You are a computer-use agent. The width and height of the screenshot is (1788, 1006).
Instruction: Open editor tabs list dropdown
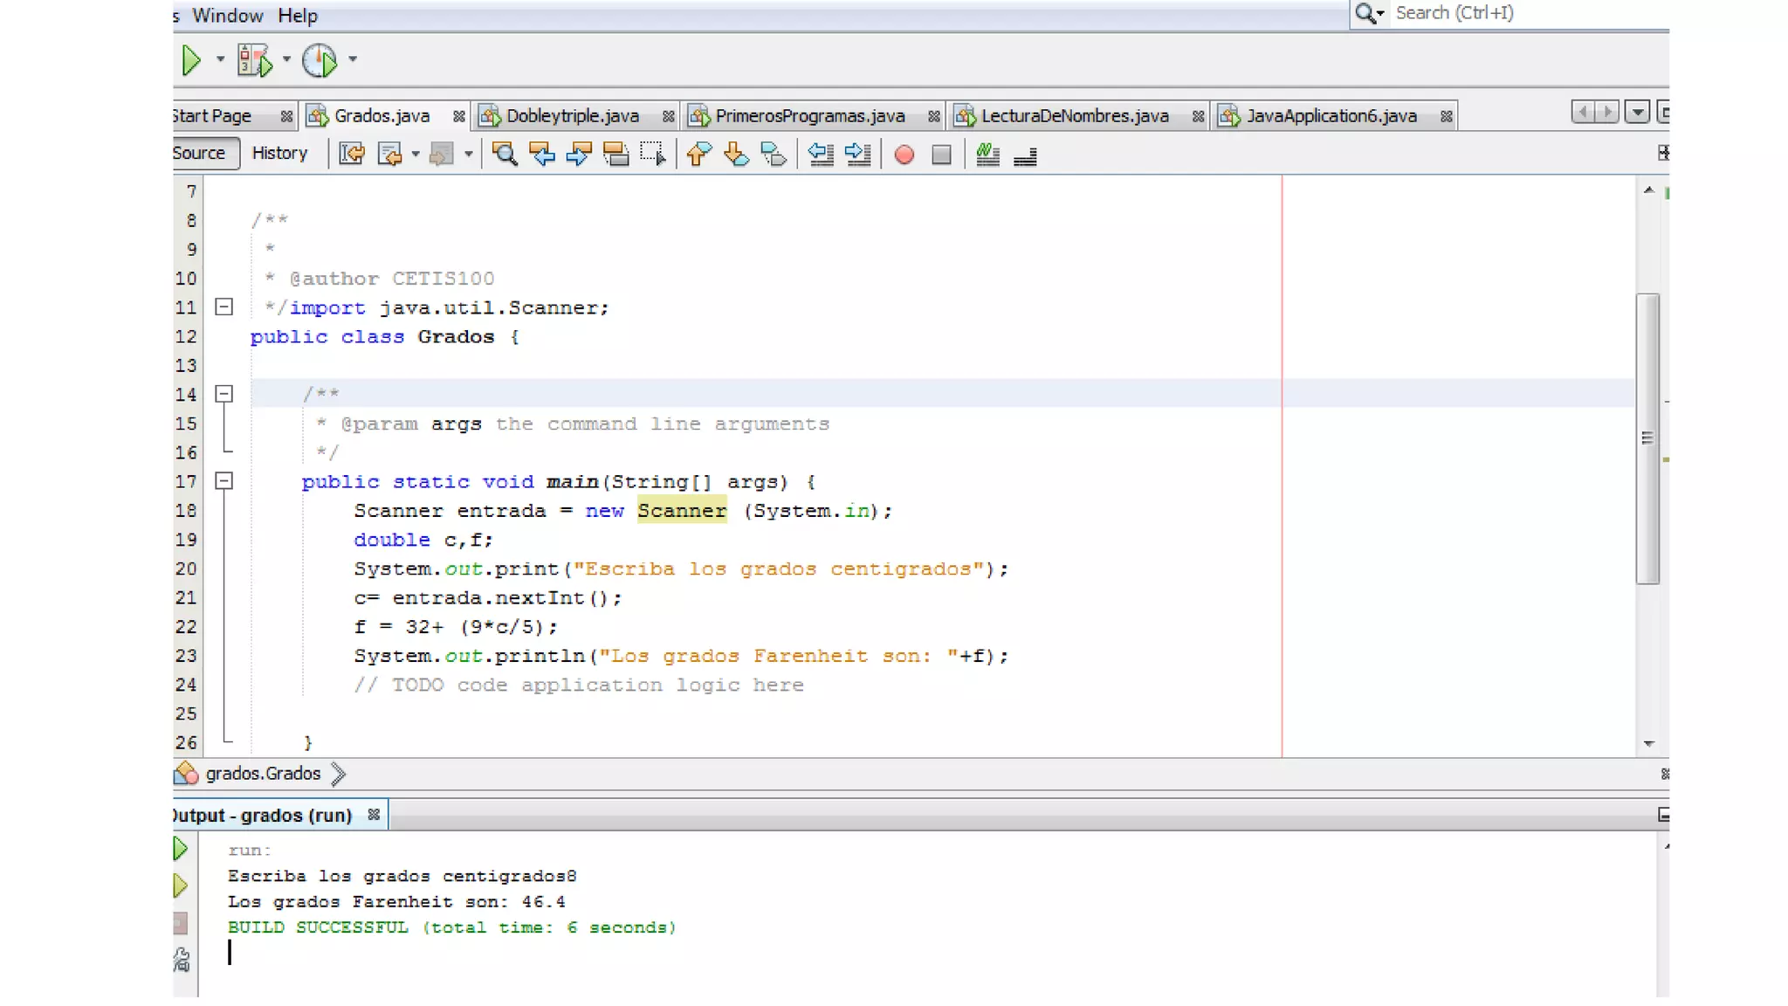1637,113
